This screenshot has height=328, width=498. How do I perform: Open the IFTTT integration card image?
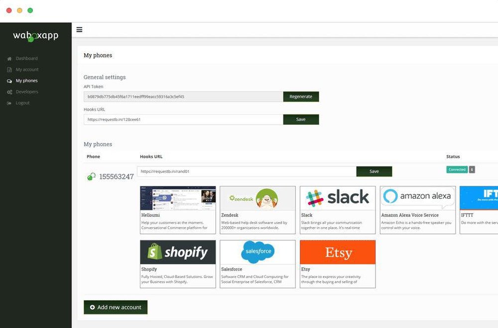coord(479,198)
